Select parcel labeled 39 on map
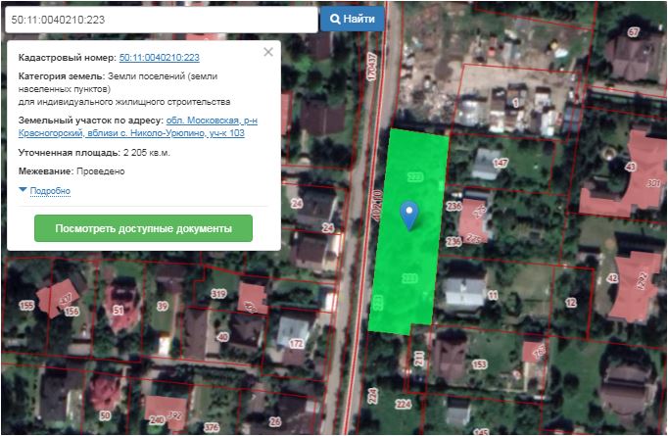Screen dimensions: 668x436 pos(163,307)
